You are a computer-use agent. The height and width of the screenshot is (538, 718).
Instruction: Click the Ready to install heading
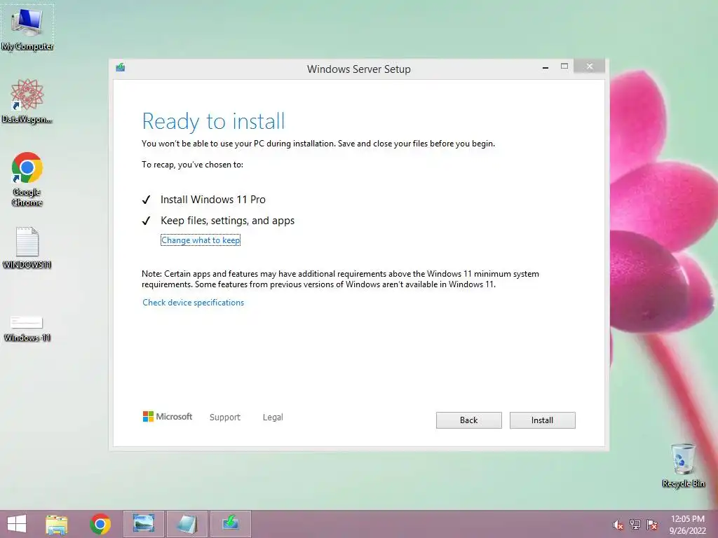213,121
